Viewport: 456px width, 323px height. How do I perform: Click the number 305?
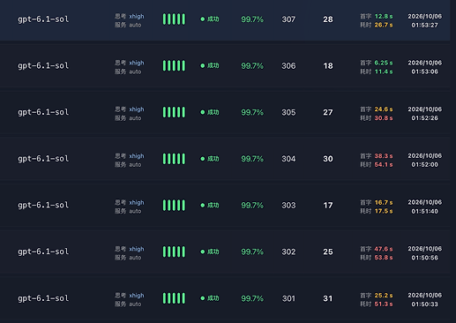click(288, 112)
